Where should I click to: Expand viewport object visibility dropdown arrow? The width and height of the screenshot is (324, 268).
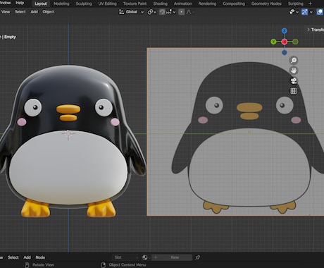[297, 12]
